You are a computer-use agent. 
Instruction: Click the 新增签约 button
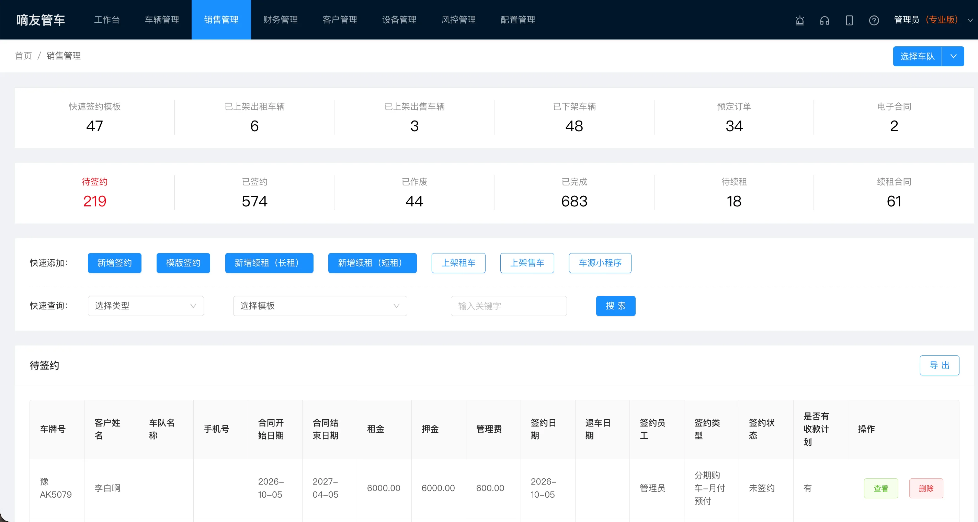(x=114, y=263)
